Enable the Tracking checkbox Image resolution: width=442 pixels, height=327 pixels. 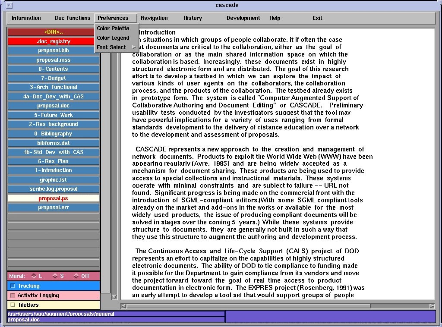pyautogui.click(x=13, y=286)
